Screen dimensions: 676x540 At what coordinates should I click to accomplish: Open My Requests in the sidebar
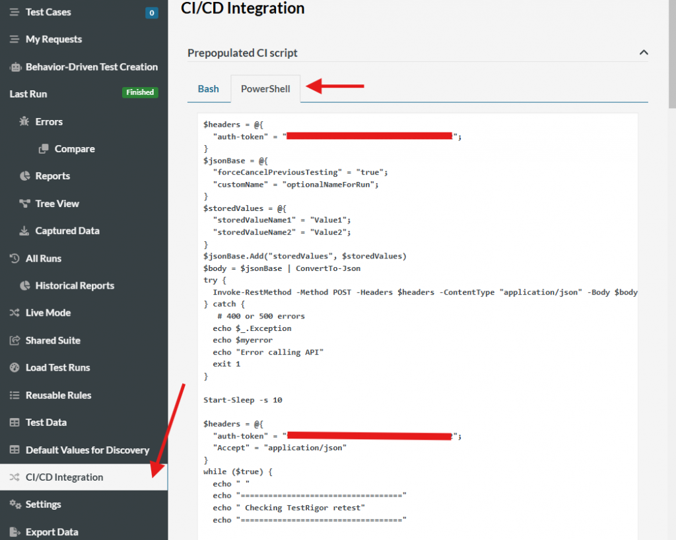coord(53,40)
